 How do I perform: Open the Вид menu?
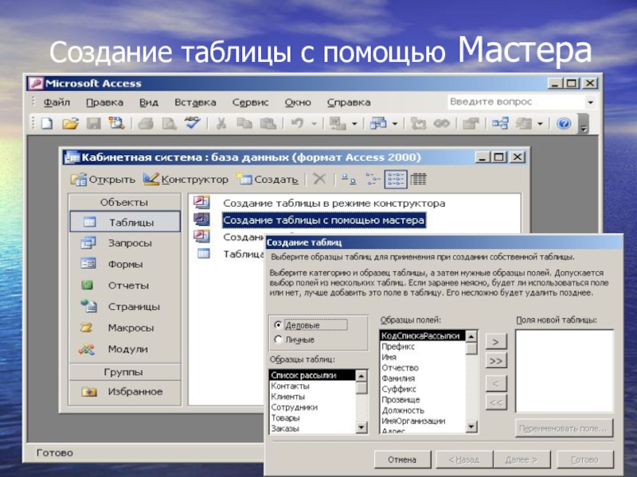149,103
